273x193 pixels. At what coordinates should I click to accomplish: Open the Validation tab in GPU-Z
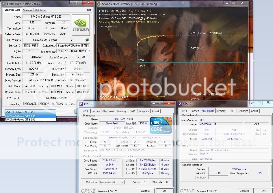coord(40,10)
